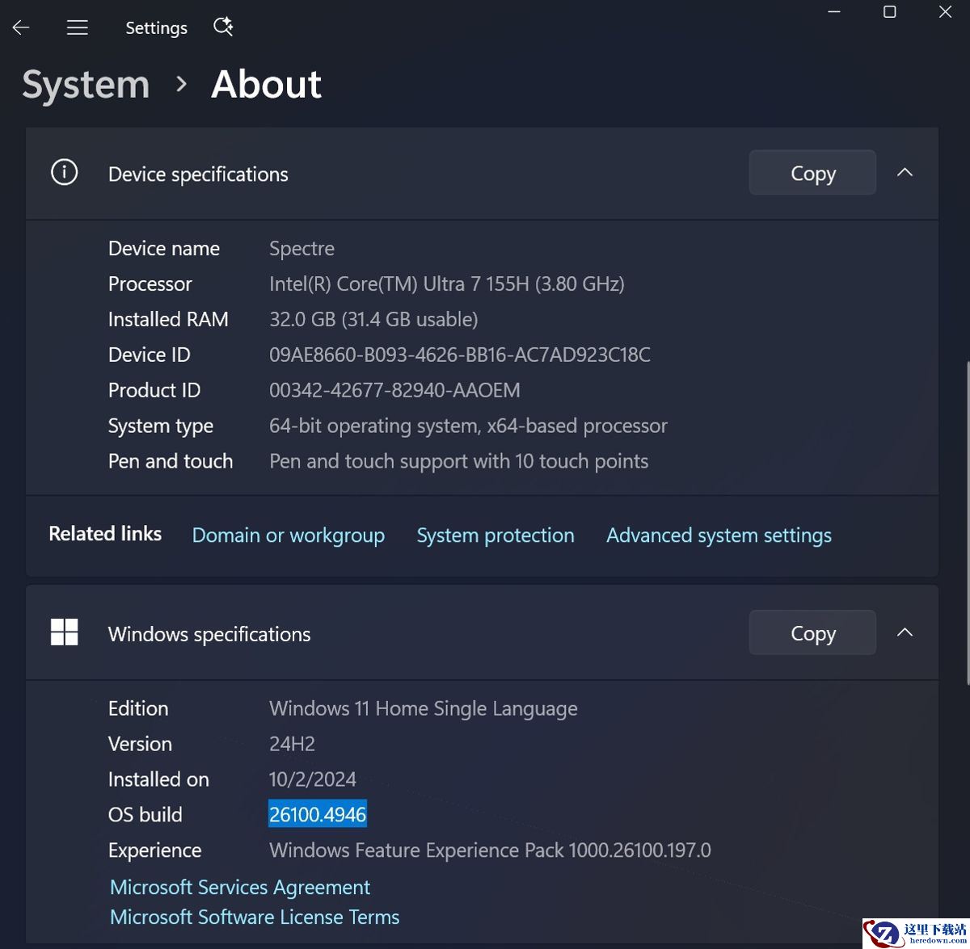The image size is (970, 949).
Task: Click the System type value 64-bit operating system
Action: point(468,426)
